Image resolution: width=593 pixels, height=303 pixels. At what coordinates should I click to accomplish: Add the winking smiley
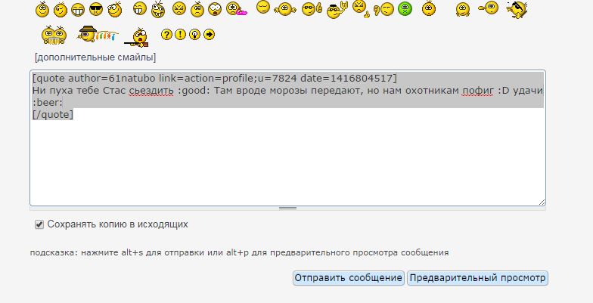point(61,9)
